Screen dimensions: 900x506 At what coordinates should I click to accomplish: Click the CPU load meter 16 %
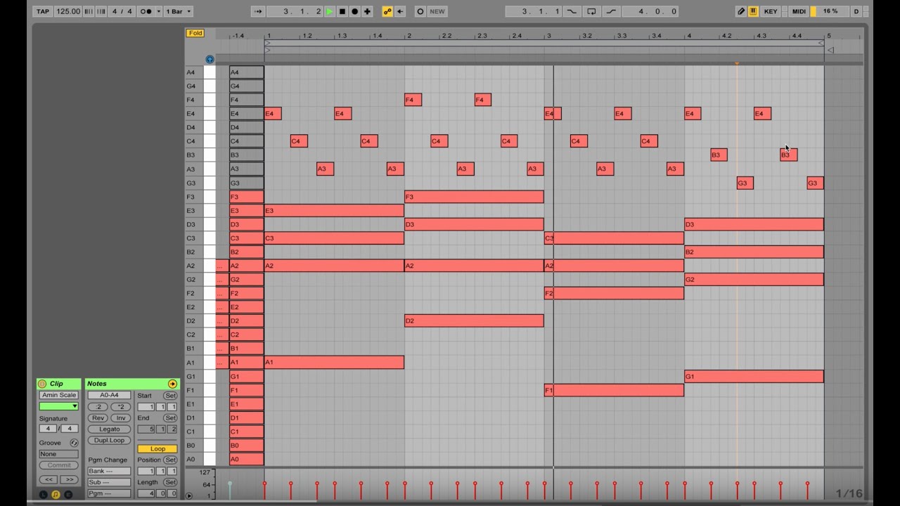[830, 11]
